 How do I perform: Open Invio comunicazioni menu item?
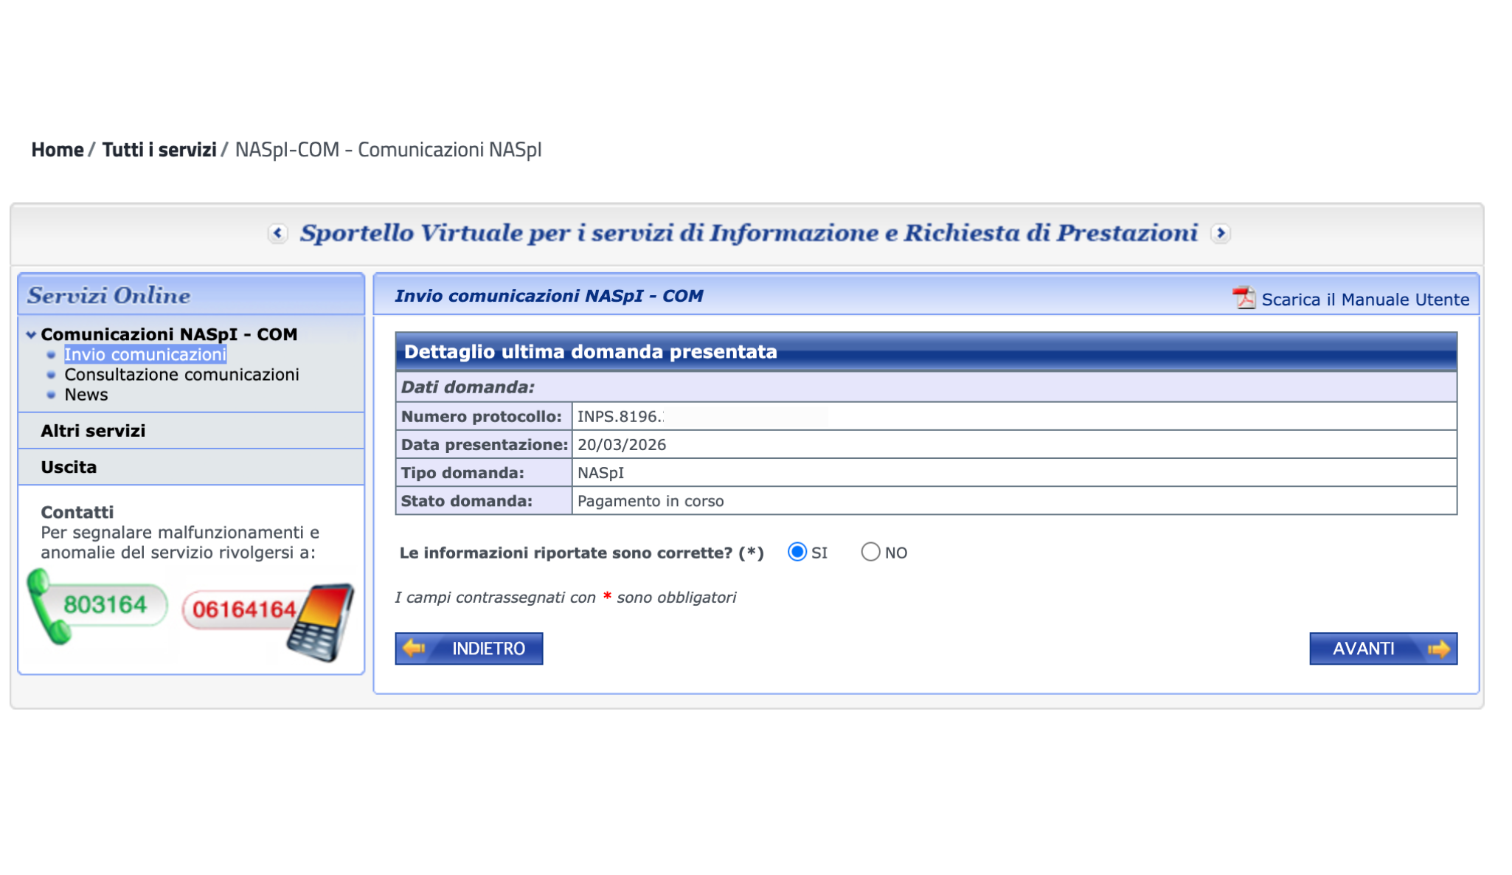point(145,355)
